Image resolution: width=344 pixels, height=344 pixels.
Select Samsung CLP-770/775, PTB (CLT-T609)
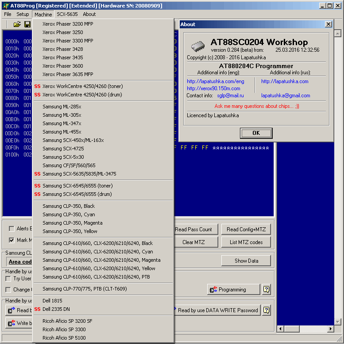coord(103,289)
